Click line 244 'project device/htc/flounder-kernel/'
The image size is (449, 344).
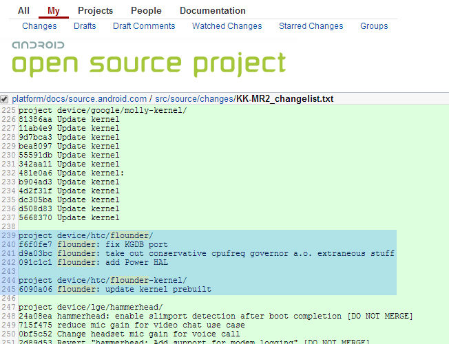coord(103,280)
